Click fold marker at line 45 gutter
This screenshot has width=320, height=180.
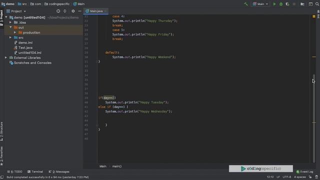[x=97, y=125]
